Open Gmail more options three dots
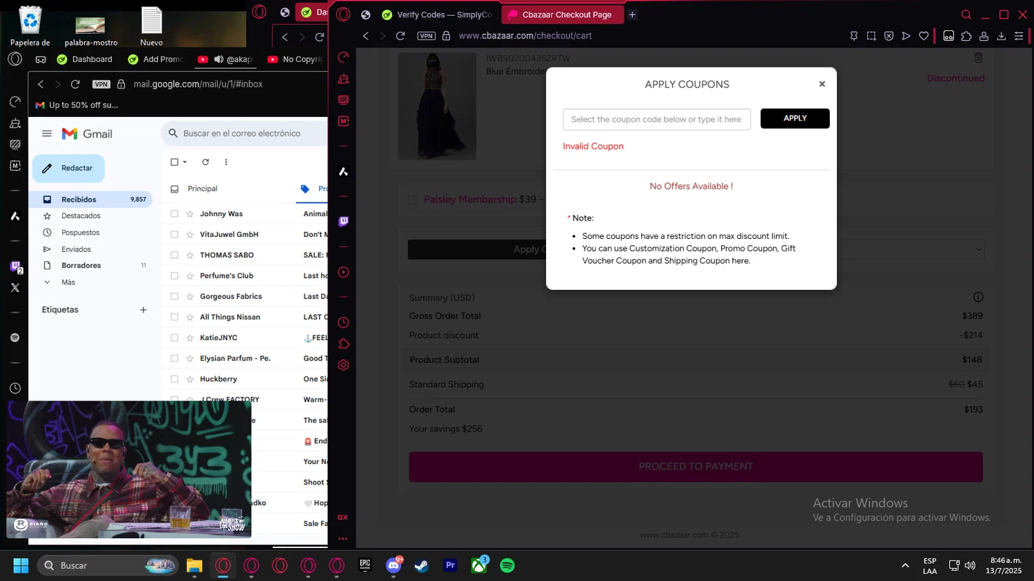Viewport: 1034px width, 581px height. coord(226,162)
